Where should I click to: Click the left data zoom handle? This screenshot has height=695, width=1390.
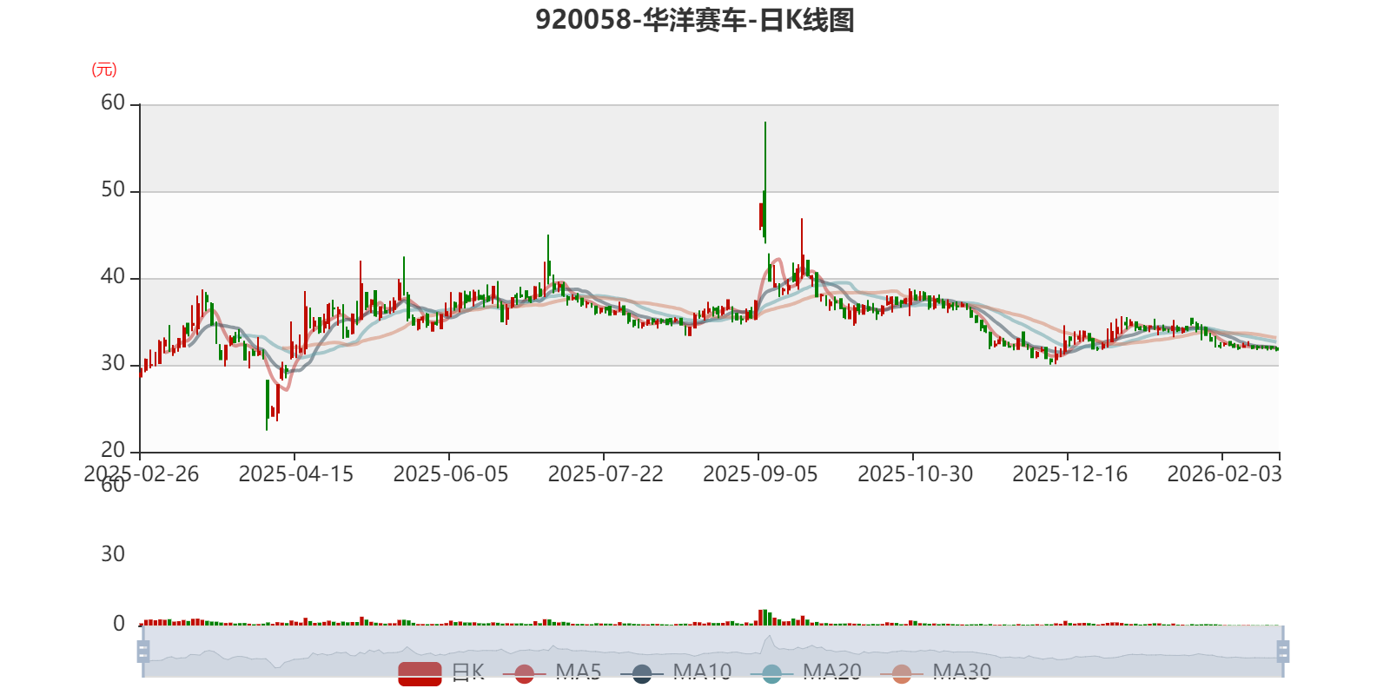coord(143,651)
